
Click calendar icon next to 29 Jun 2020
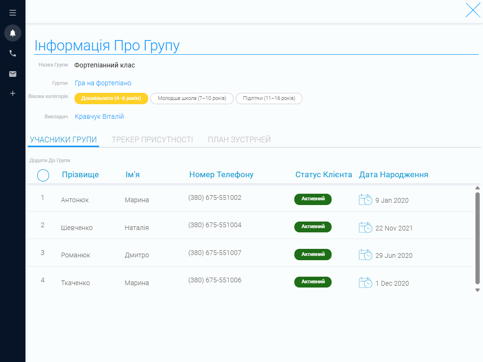366,255
